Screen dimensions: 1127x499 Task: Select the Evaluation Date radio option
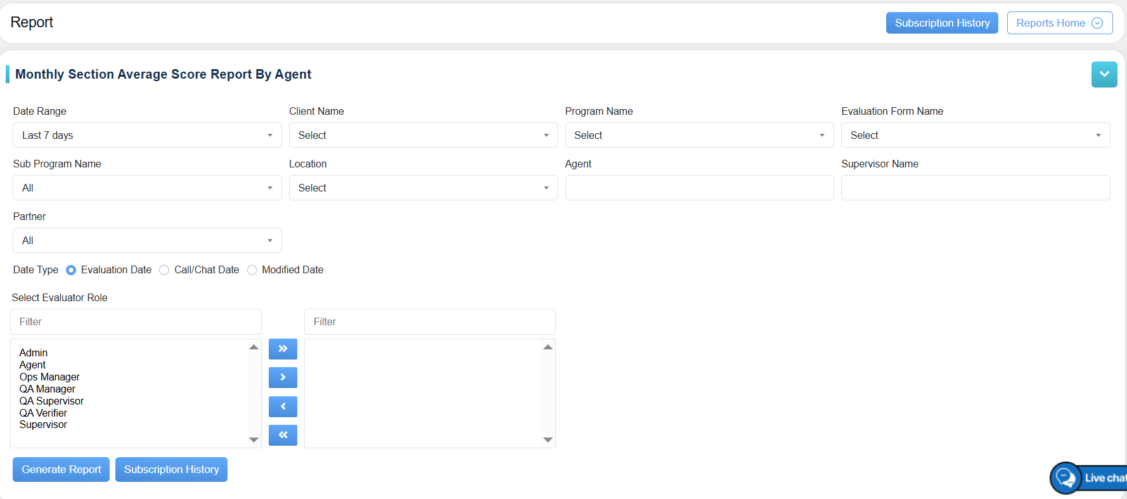click(x=71, y=270)
